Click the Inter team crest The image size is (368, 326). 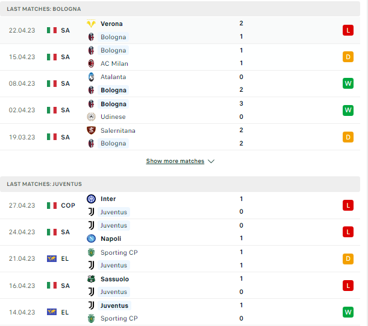(x=91, y=199)
